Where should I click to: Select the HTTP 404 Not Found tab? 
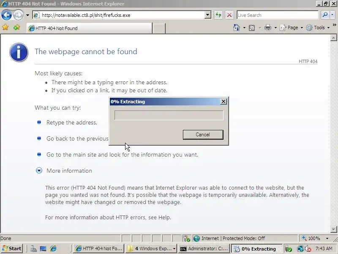click(89, 28)
